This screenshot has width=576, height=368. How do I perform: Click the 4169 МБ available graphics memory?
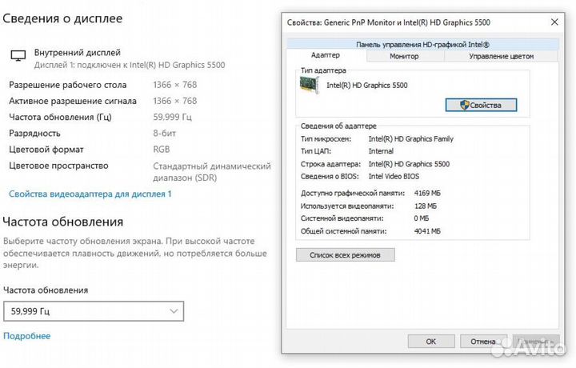427,193
